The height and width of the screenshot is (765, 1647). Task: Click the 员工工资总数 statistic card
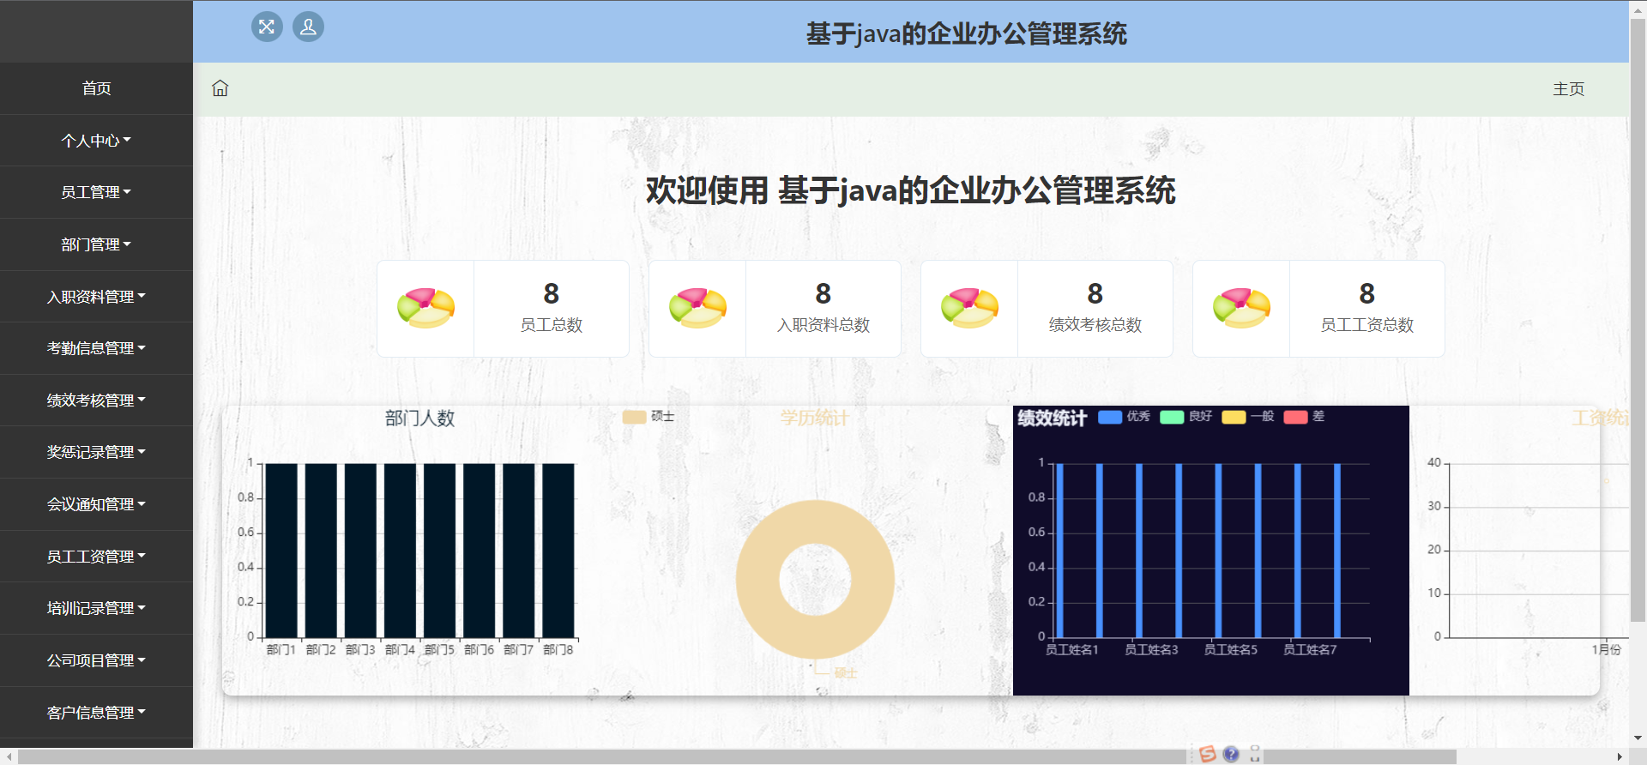click(1366, 309)
